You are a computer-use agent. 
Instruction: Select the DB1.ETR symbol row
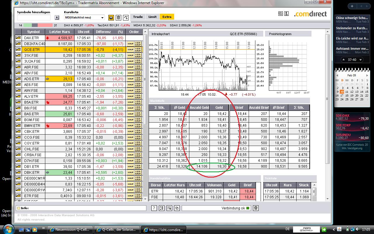point(79,166)
